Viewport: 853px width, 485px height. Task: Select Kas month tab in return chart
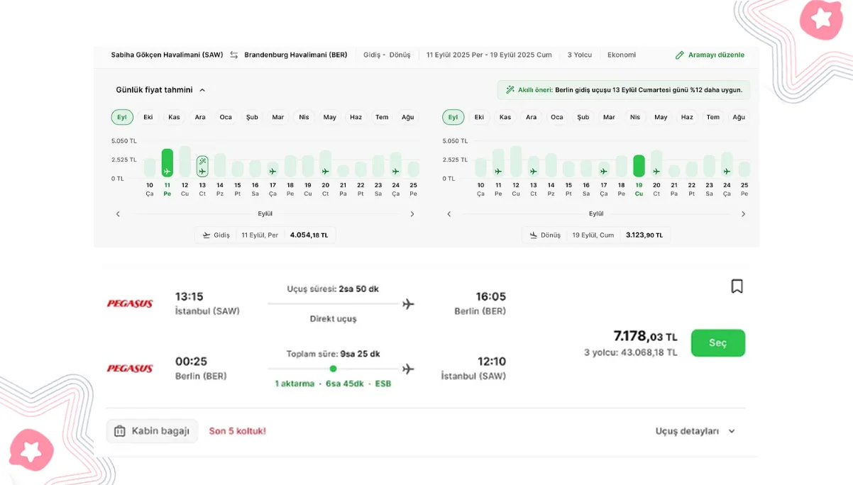point(505,117)
